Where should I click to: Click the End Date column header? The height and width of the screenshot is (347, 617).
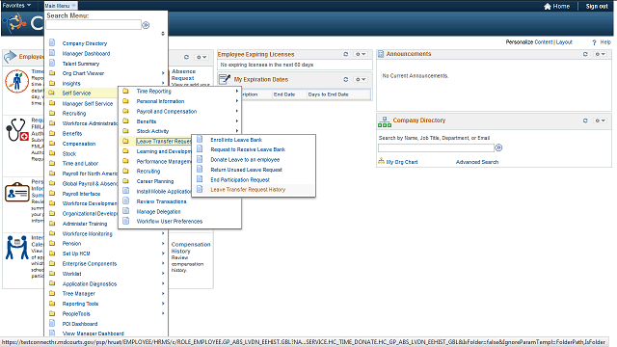[x=284, y=94]
